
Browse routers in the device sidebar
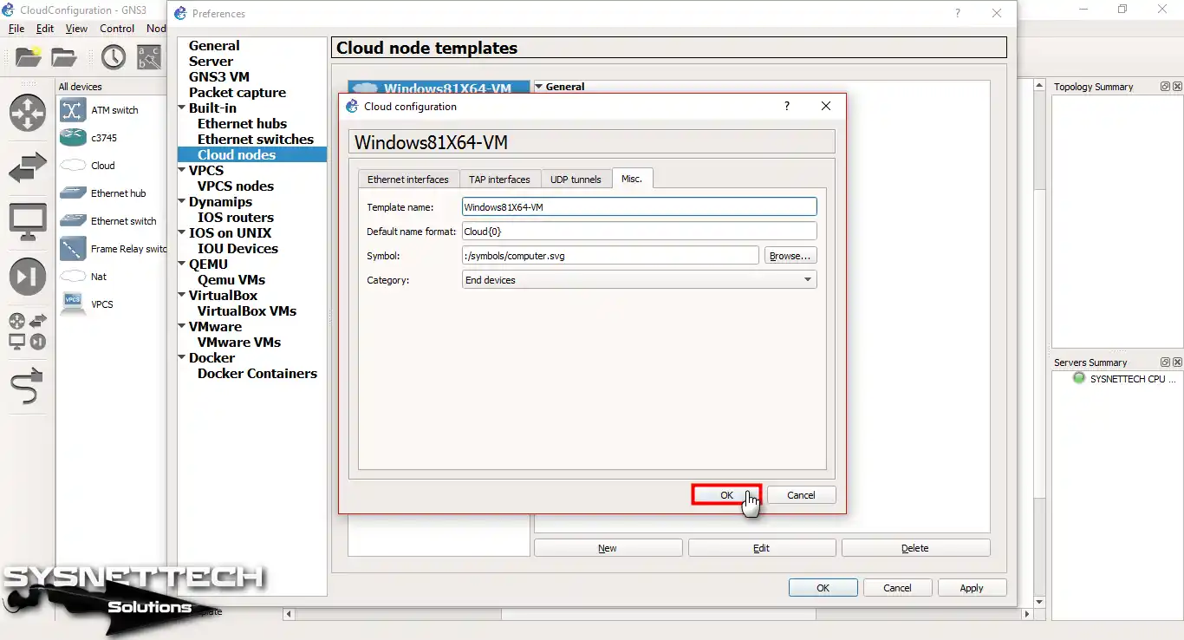(x=28, y=113)
